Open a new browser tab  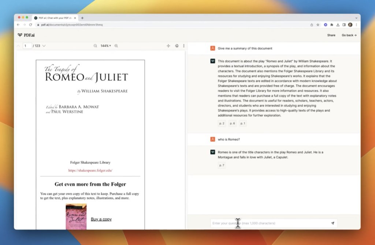[x=82, y=18]
